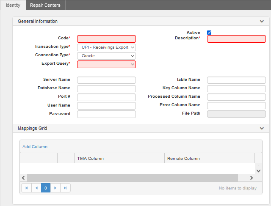Screen dimensions: 271x206
Task: Open the Connection Type dropdown
Action: tap(106, 56)
